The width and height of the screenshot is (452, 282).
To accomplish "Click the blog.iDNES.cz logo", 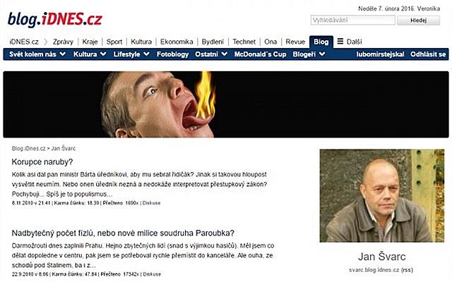I will (x=55, y=20).
